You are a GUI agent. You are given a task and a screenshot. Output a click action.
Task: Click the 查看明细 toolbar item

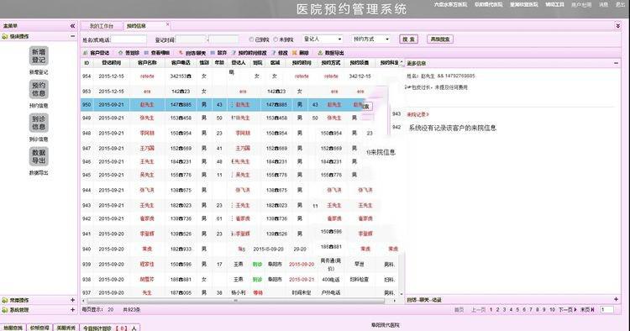pyautogui.click(x=157, y=53)
